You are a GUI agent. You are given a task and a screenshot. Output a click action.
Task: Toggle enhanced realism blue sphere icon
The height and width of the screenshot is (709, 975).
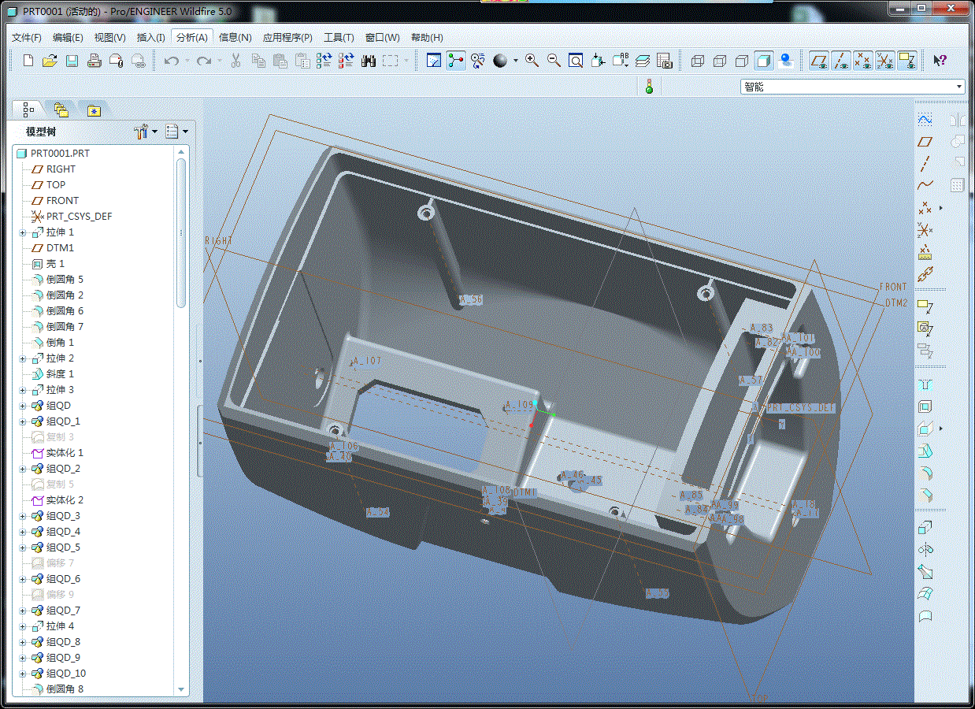[785, 61]
